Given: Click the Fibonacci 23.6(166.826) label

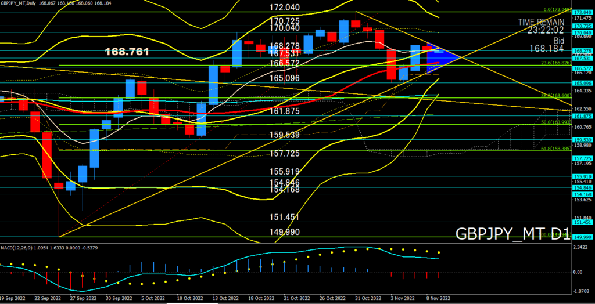Looking at the screenshot, I should (x=556, y=63).
